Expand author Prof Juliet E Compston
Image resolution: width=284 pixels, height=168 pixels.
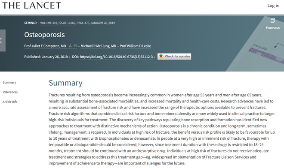(x=45, y=46)
